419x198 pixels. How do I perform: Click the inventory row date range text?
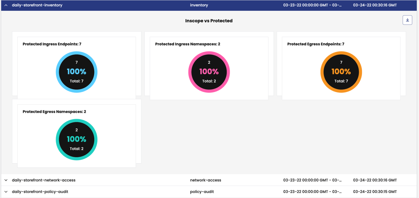312,5
